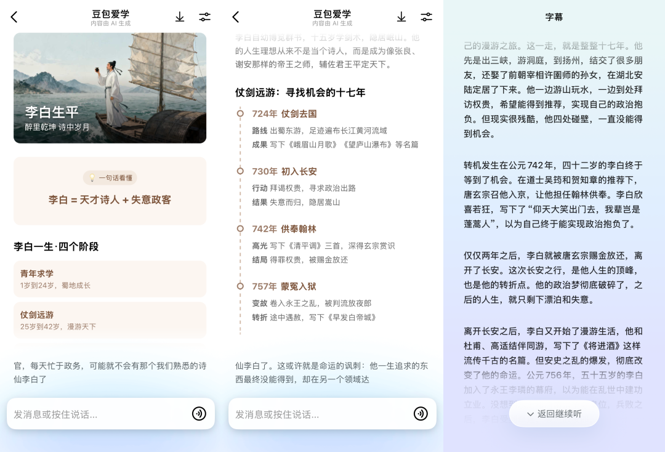Click the light bulb 一句话看懂 badge
665x452 pixels.
click(x=110, y=178)
